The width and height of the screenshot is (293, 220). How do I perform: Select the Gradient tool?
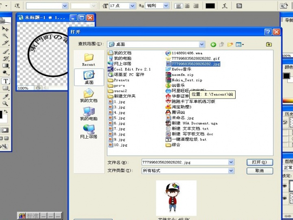tap(6, 66)
